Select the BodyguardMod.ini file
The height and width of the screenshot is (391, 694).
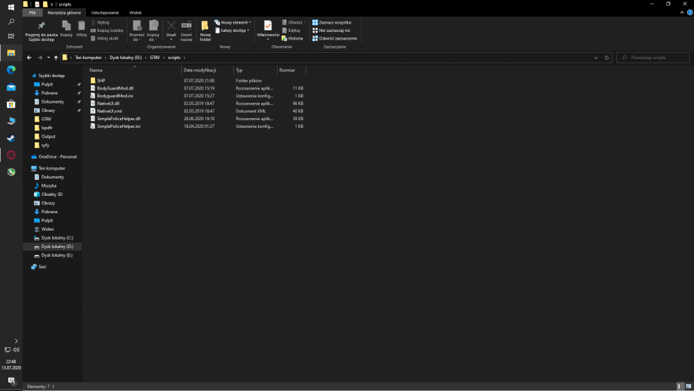pyautogui.click(x=115, y=96)
